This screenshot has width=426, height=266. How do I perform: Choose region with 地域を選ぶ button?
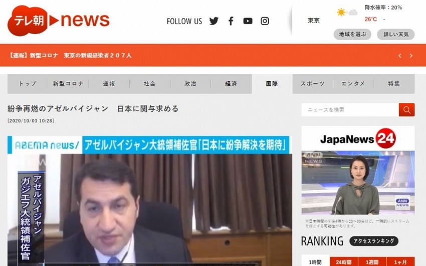pos(352,35)
